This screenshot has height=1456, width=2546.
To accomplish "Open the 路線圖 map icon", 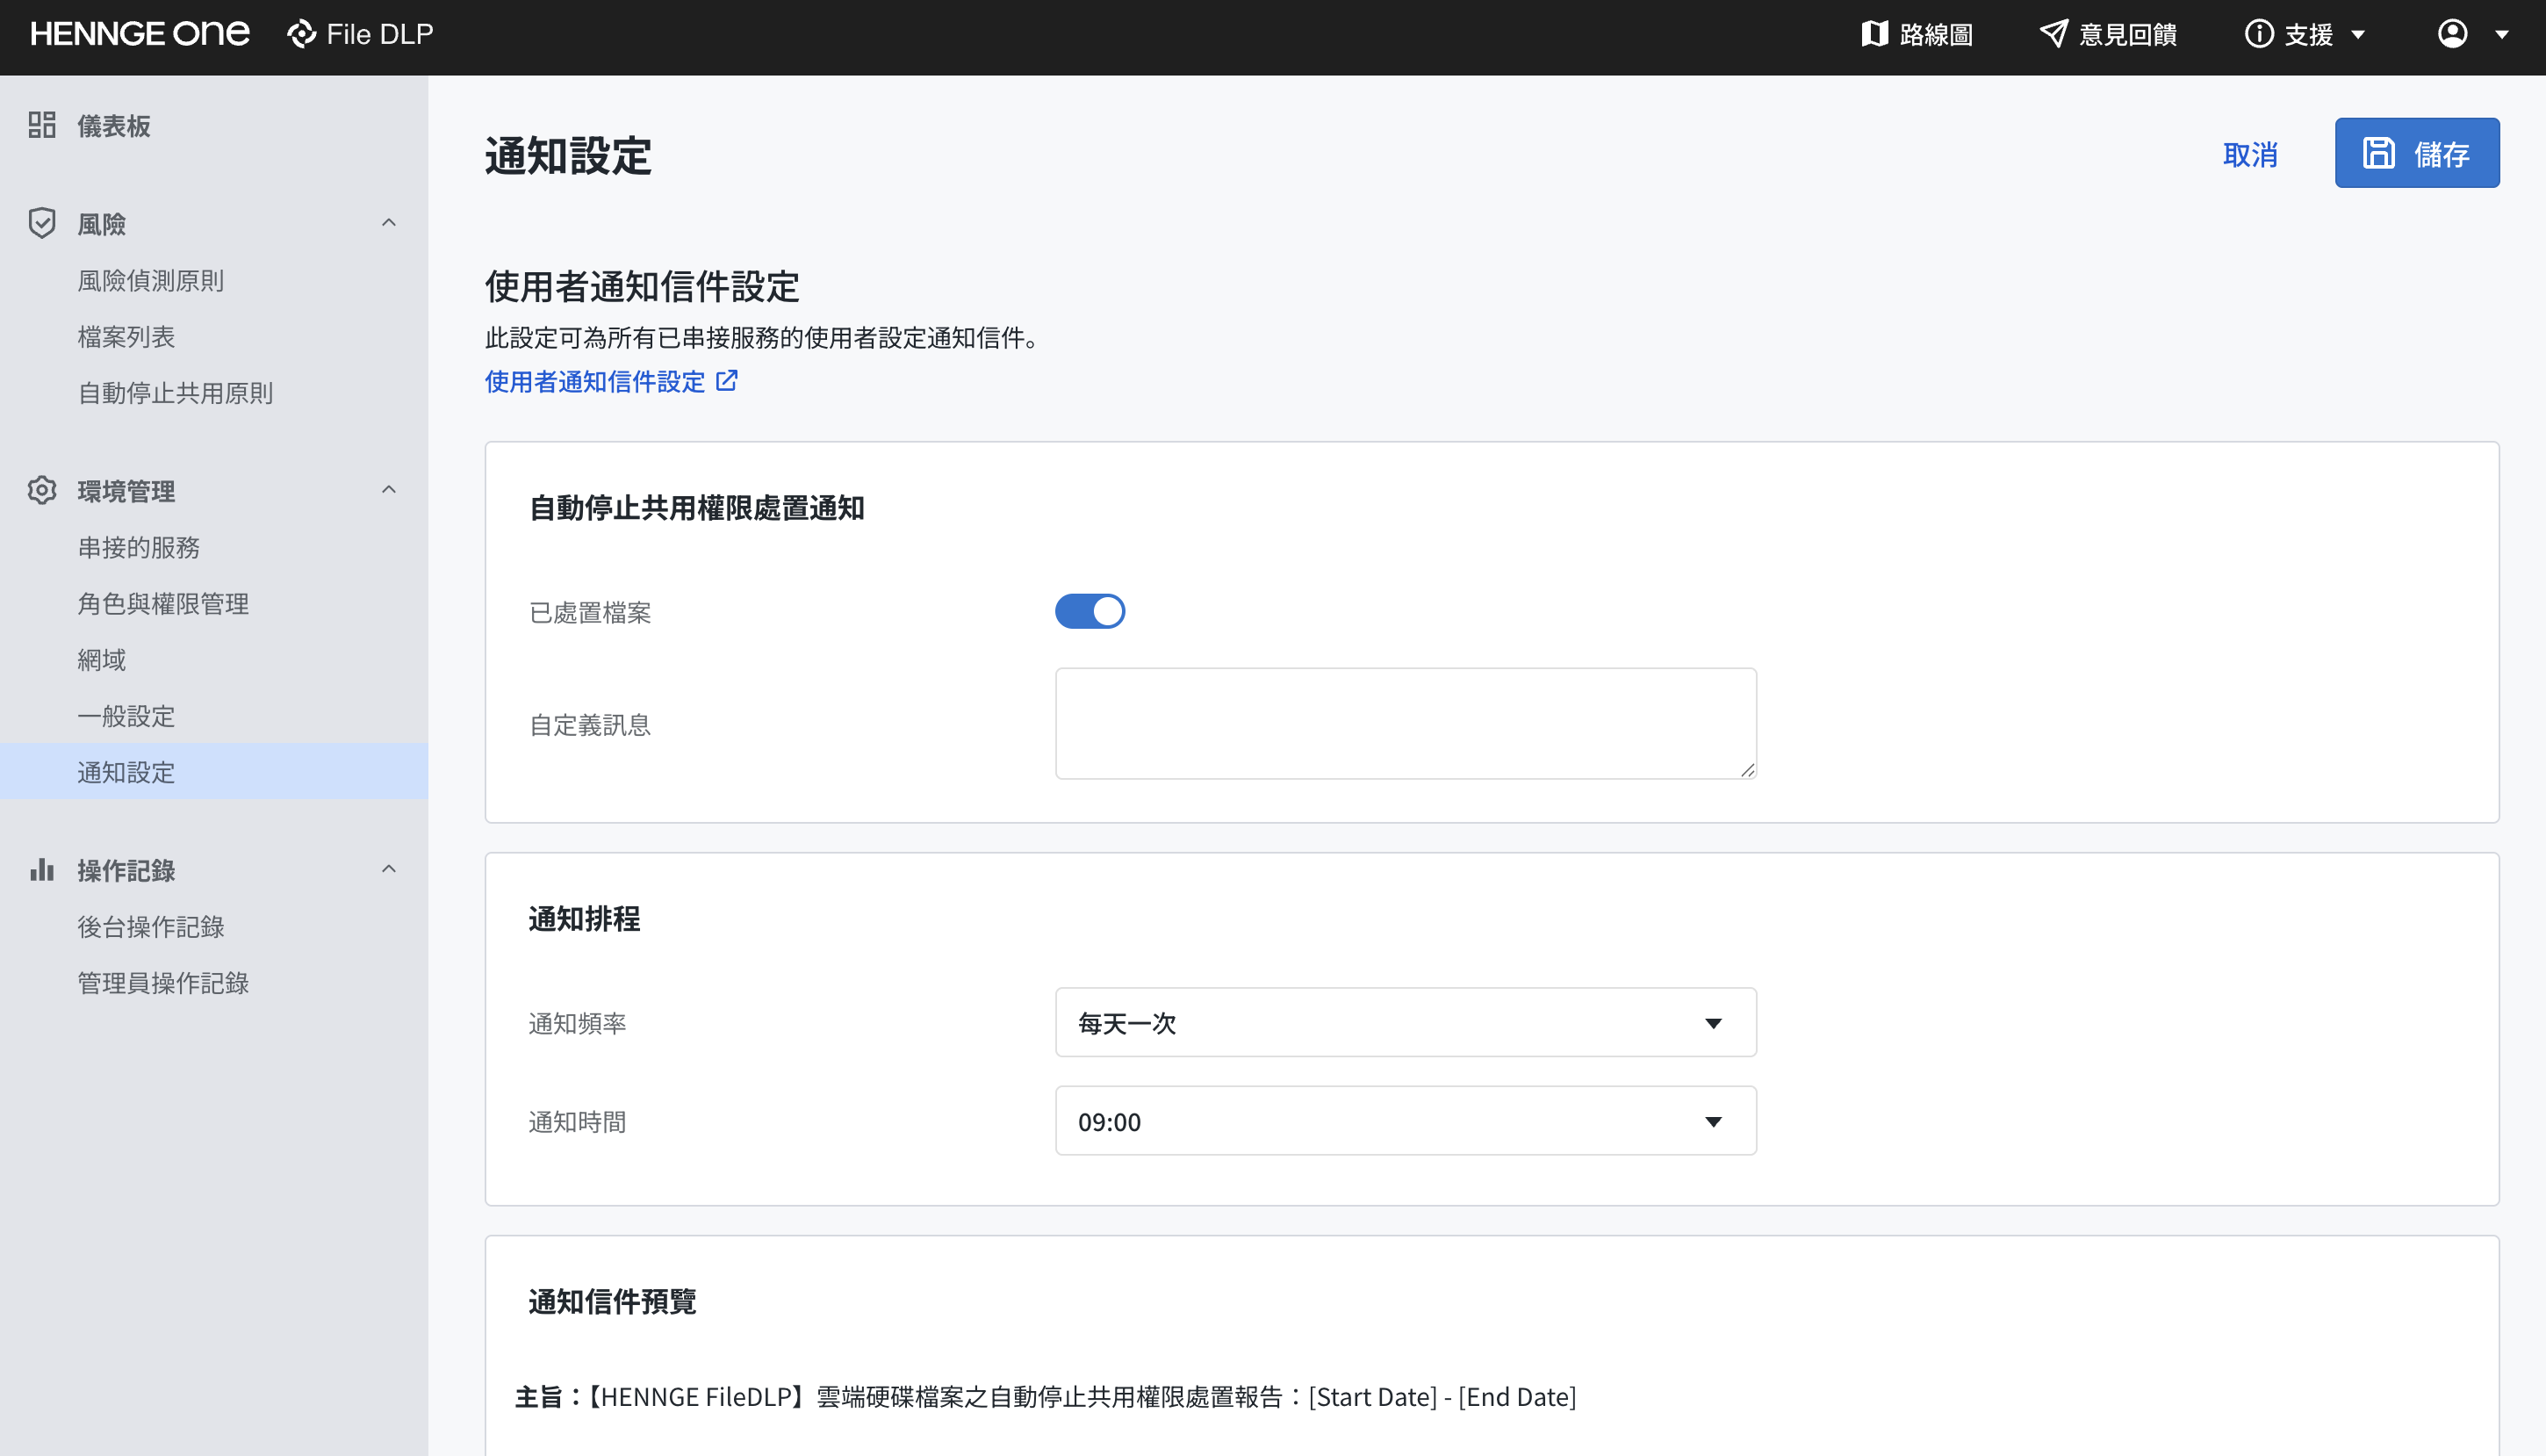I will pyautogui.click(x=1874, y=34).
